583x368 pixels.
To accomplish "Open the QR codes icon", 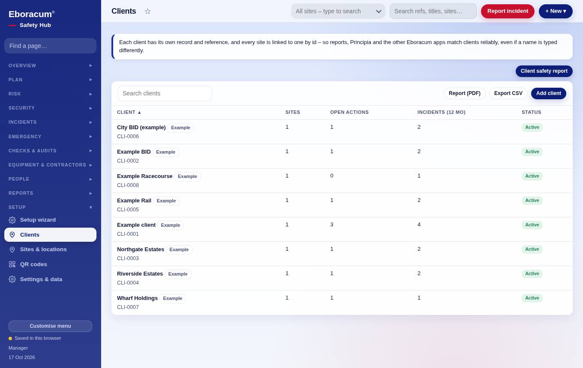I will tap(12, 264).
